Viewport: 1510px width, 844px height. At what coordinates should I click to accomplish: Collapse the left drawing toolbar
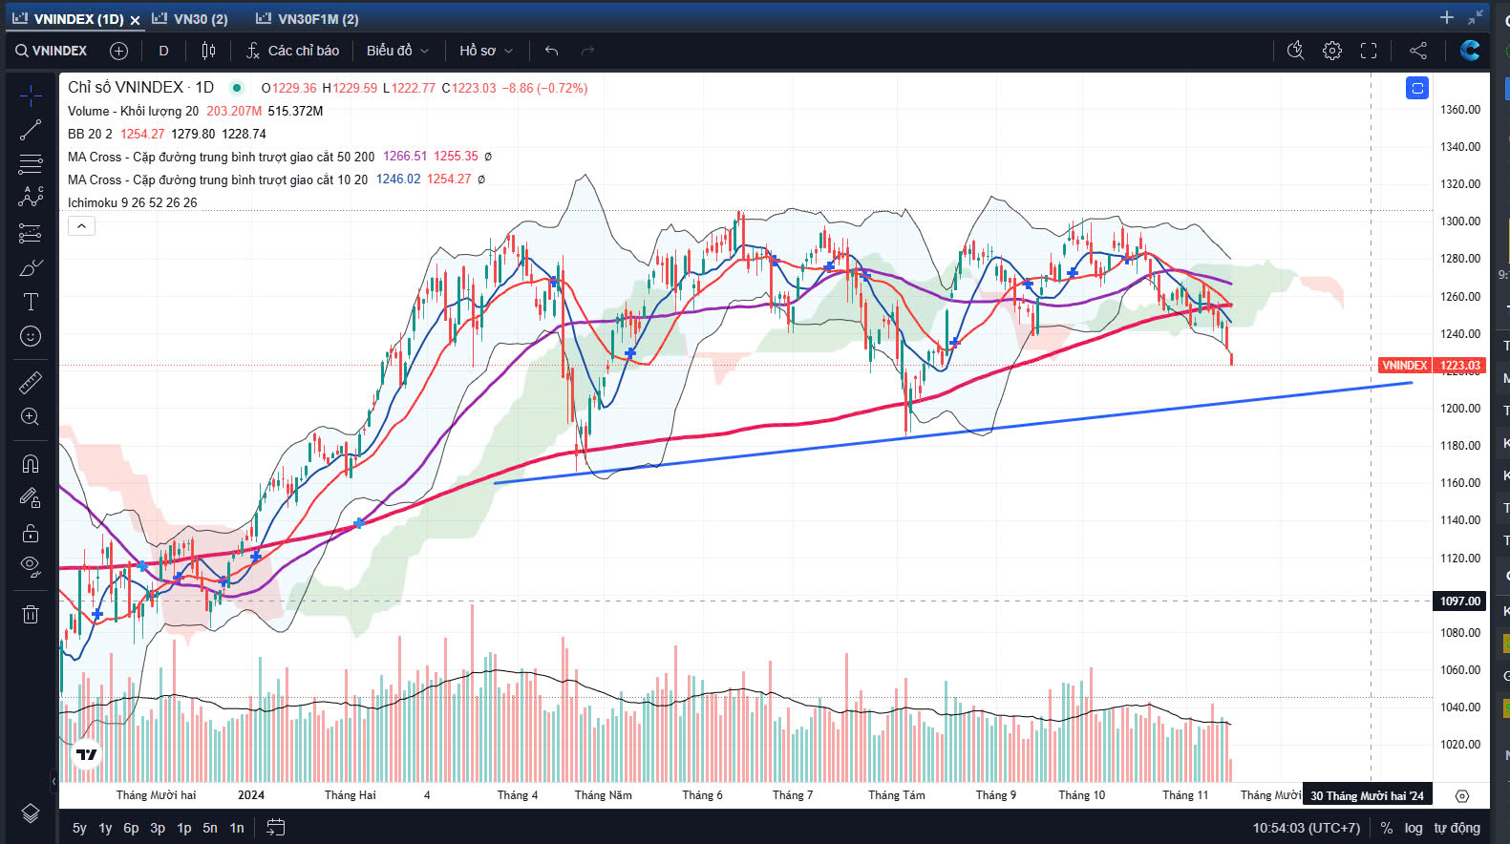tap(54, 781)
